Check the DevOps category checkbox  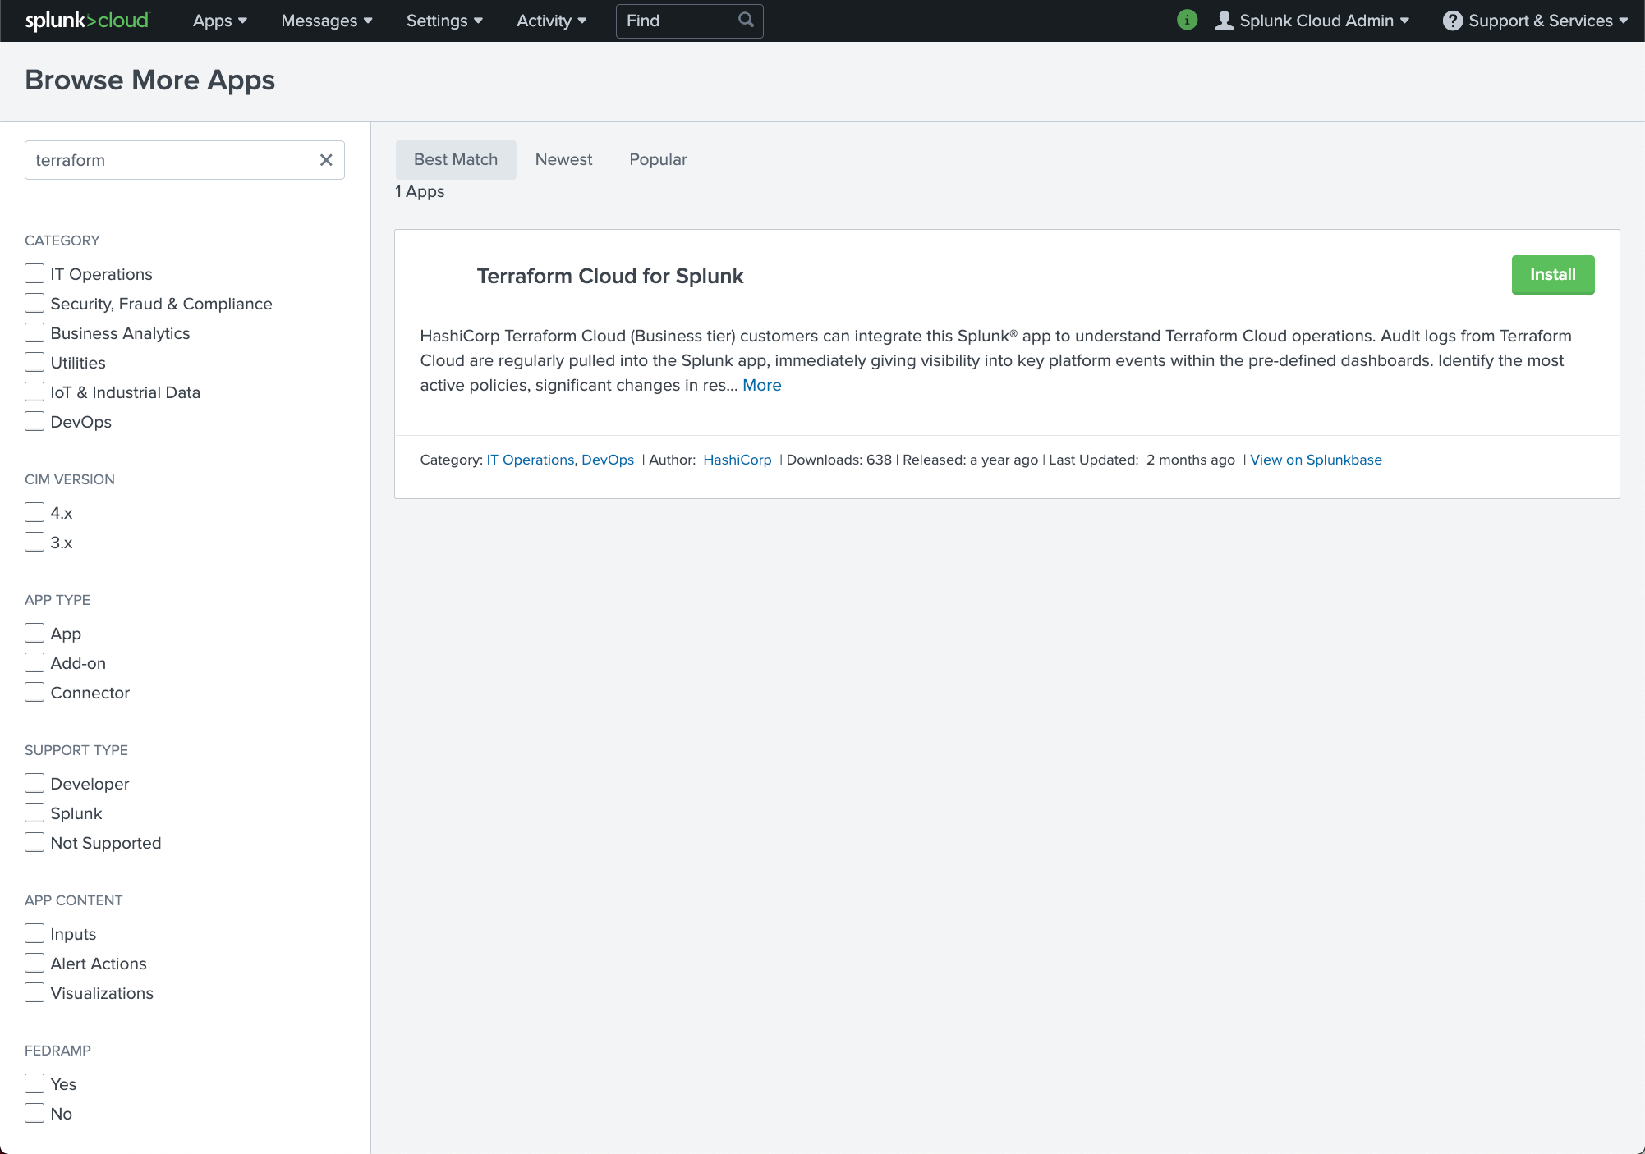34,422
